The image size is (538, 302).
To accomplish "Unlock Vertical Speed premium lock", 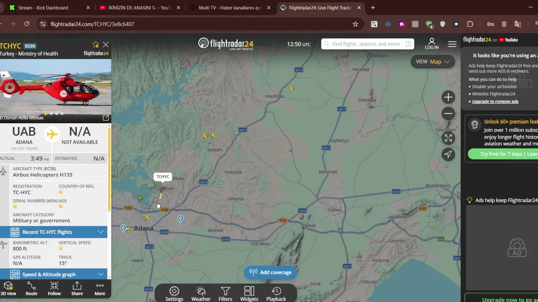I will [61, 248].
